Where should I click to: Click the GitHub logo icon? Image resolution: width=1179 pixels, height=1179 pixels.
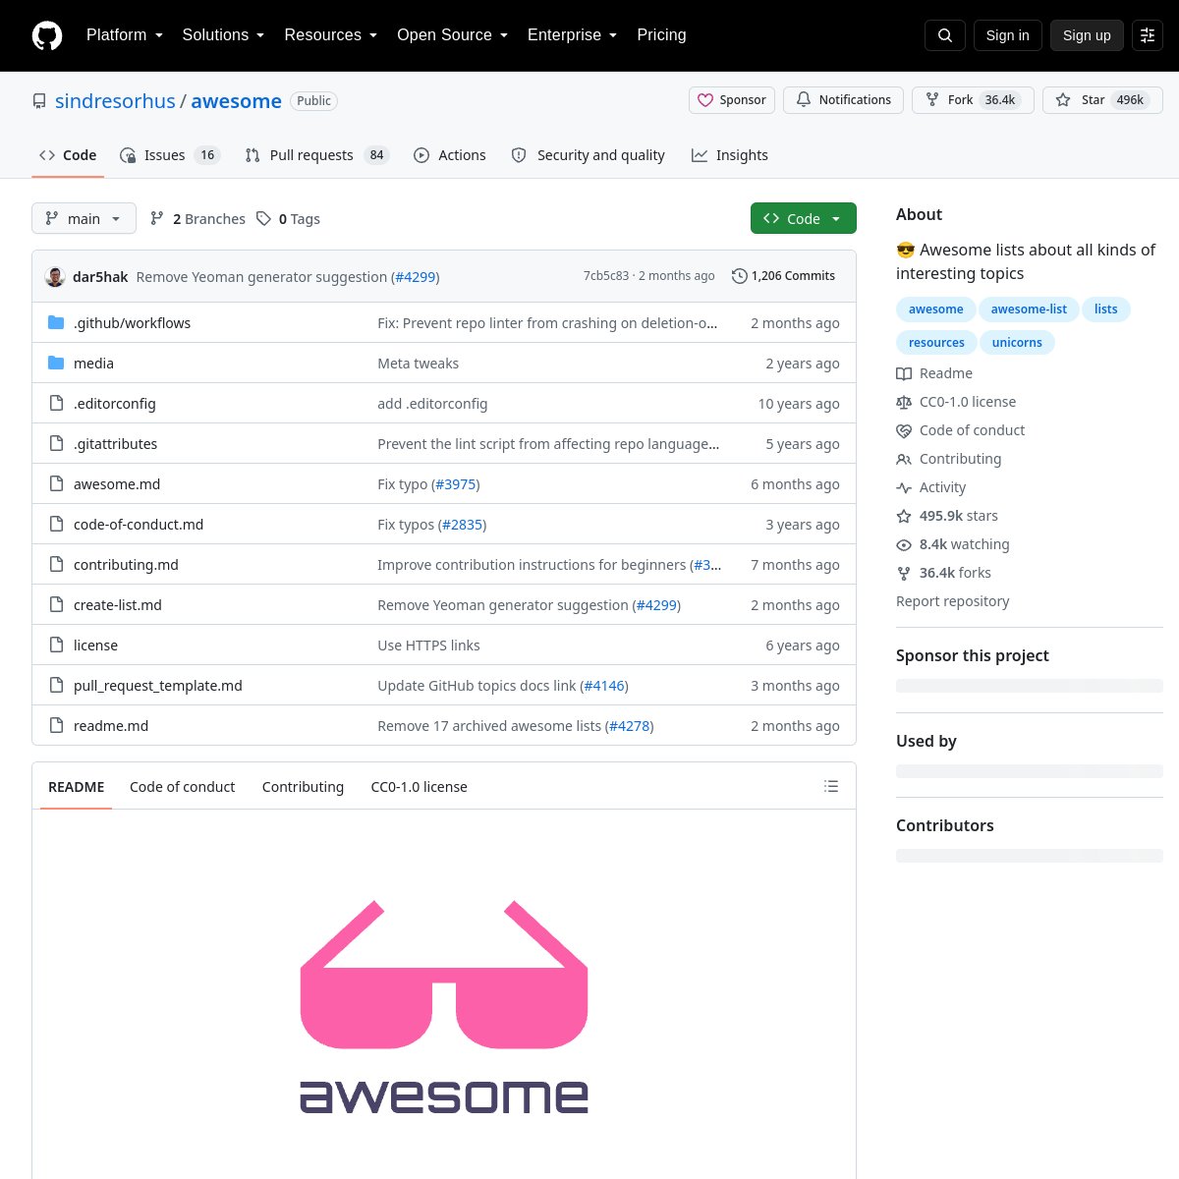pyautogui.click(x=47, y=35)
